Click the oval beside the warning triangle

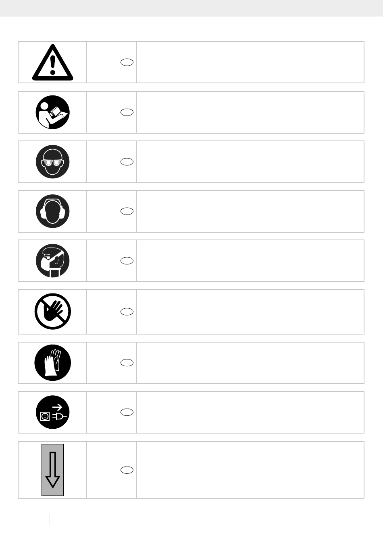127,62
